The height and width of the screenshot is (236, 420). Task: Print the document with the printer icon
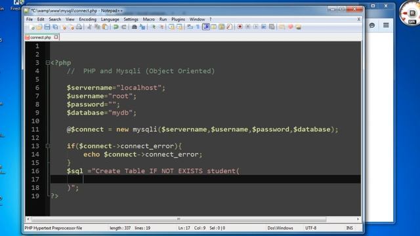point(79,27)
